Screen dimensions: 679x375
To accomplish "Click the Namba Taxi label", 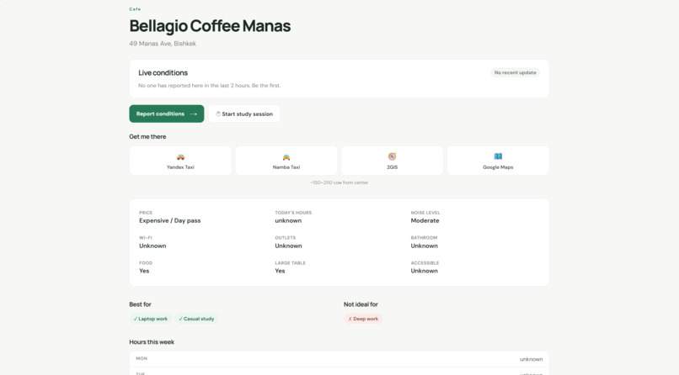I will [x=286, y=167].
